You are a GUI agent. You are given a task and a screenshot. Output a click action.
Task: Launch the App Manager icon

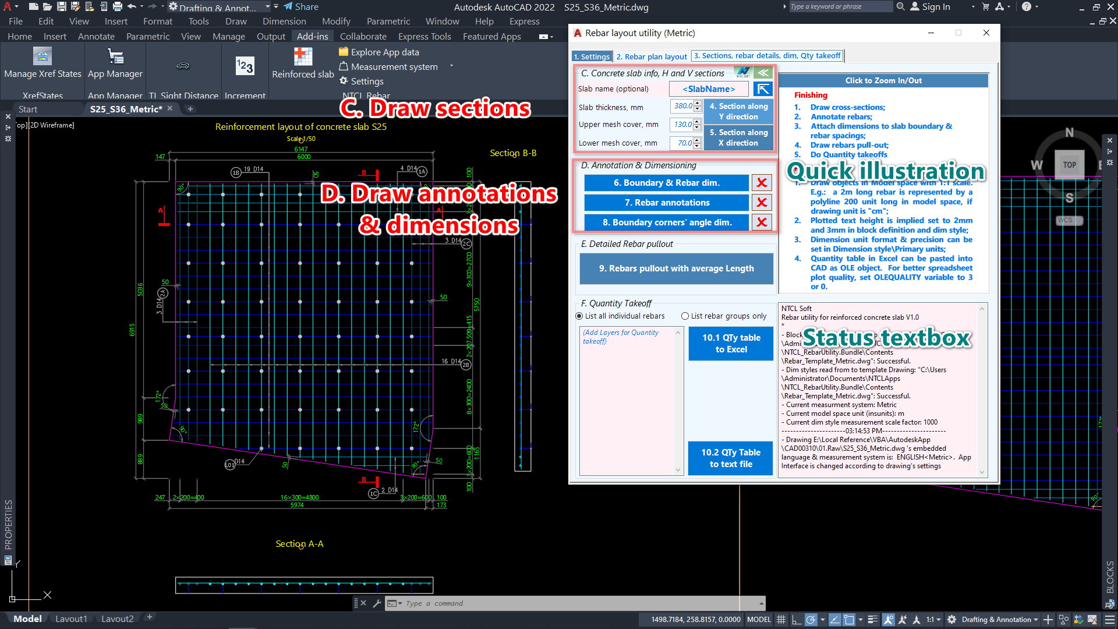115,57
